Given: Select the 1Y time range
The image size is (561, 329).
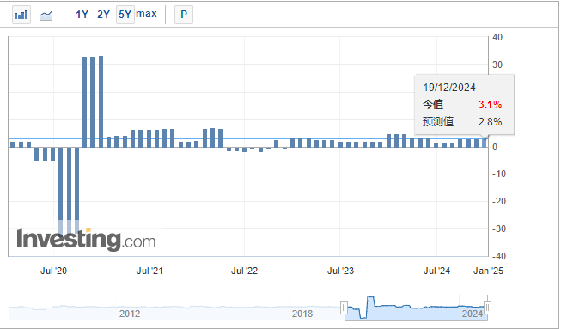Looking at the screenshot, I should pos(82,15).
